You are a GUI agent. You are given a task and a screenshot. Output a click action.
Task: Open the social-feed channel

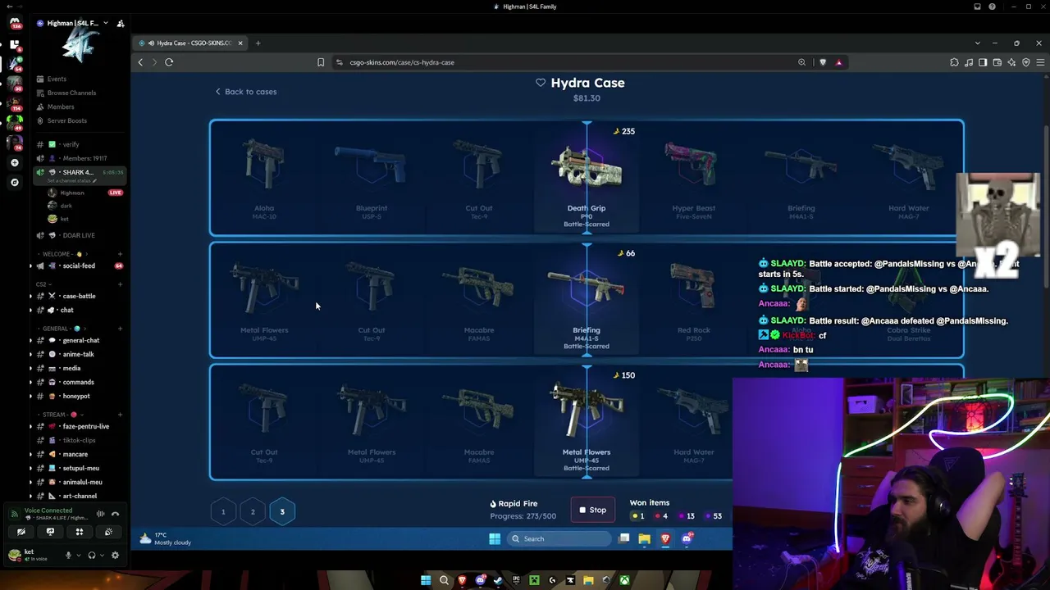tap(80, 265)
